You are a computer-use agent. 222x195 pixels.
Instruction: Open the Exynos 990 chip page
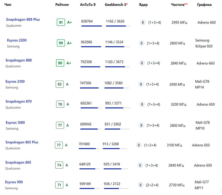coord(14,182)
